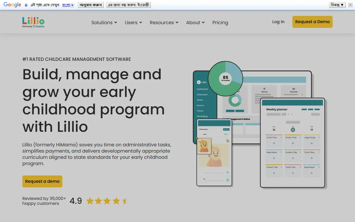Click the Request a demo hero button

pos(42,181)
